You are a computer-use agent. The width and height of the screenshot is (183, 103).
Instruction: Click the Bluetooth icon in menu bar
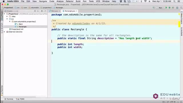pos(141,1)
